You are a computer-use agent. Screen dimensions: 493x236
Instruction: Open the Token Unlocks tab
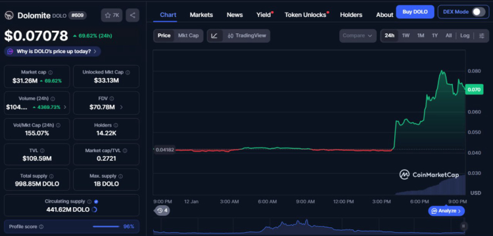click(306, 14)
